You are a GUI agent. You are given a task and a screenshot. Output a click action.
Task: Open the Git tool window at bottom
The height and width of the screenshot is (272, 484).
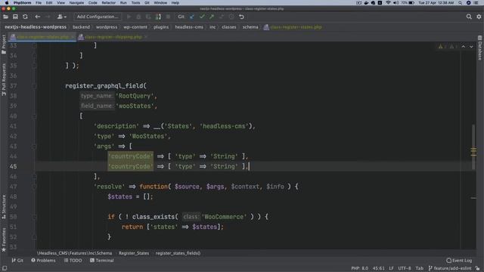coord(17,261)
